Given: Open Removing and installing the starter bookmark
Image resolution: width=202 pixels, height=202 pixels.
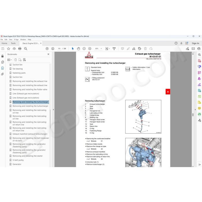Looking at the screenshot, I should click(28, 156).
